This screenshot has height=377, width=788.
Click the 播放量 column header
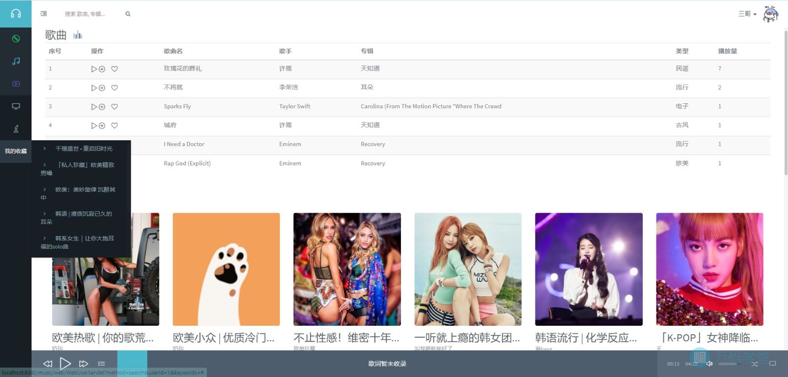coord(727,51)
